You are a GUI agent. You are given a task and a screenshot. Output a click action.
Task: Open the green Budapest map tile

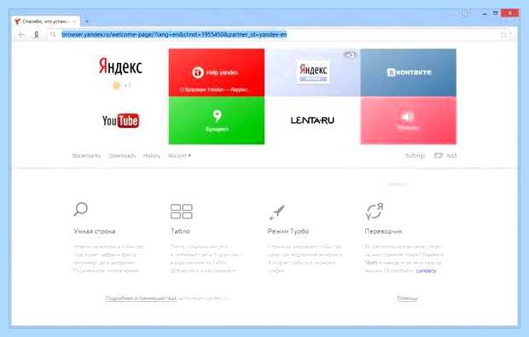click(x=217, y=120)
